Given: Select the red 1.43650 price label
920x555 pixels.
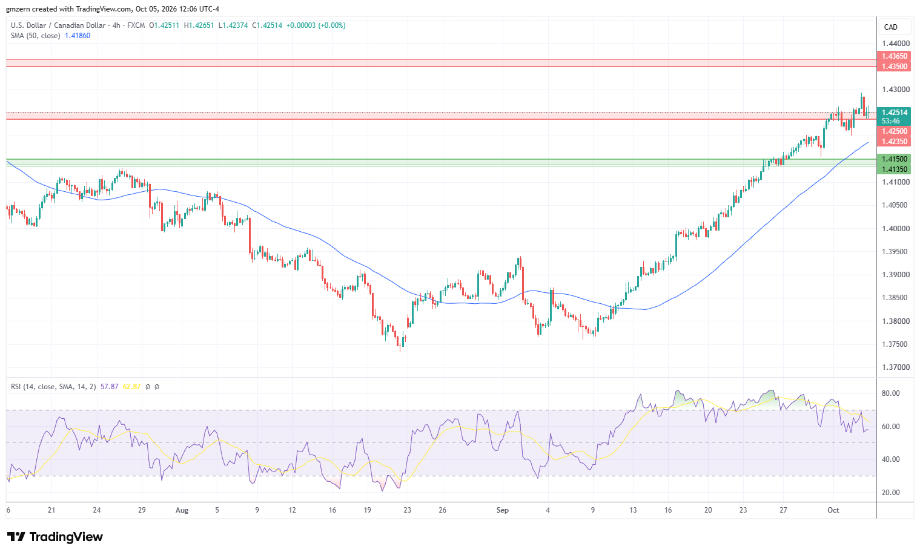Looking at the screenshot, I should [894, 56].
